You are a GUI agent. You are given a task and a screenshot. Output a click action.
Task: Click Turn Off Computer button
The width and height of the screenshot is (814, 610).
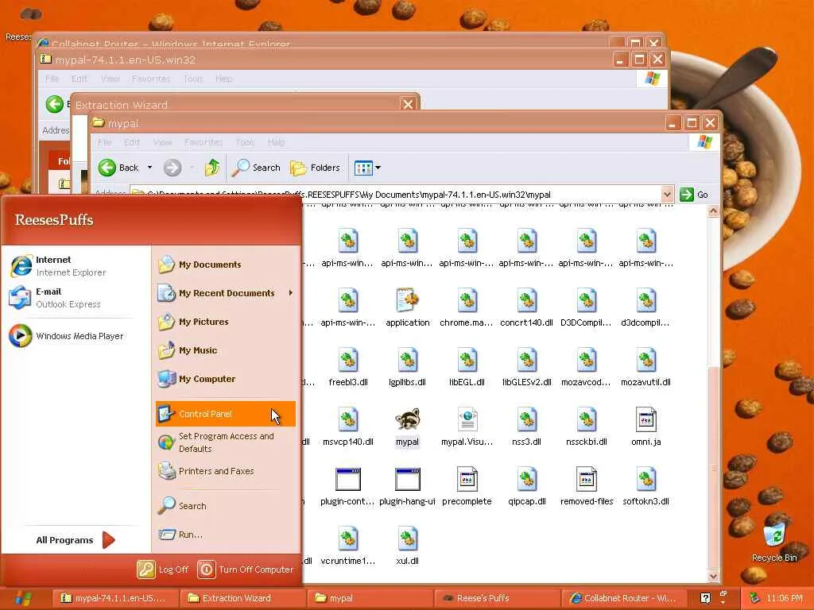tap(246, 569)
